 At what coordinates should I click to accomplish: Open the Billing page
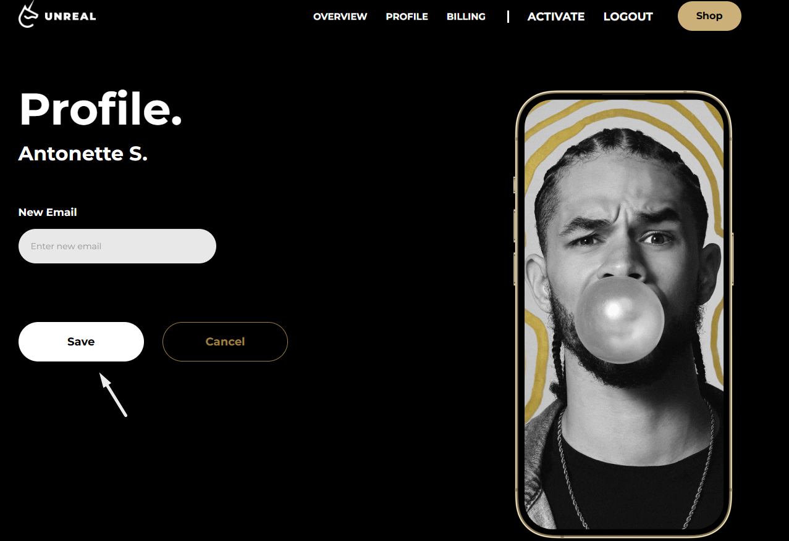(x=466, y=17)
